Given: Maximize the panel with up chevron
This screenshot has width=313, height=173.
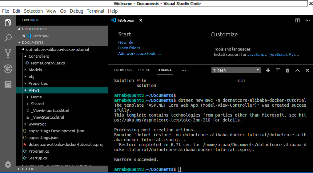Looking at the screenshot, I should (x=297, y=70).
